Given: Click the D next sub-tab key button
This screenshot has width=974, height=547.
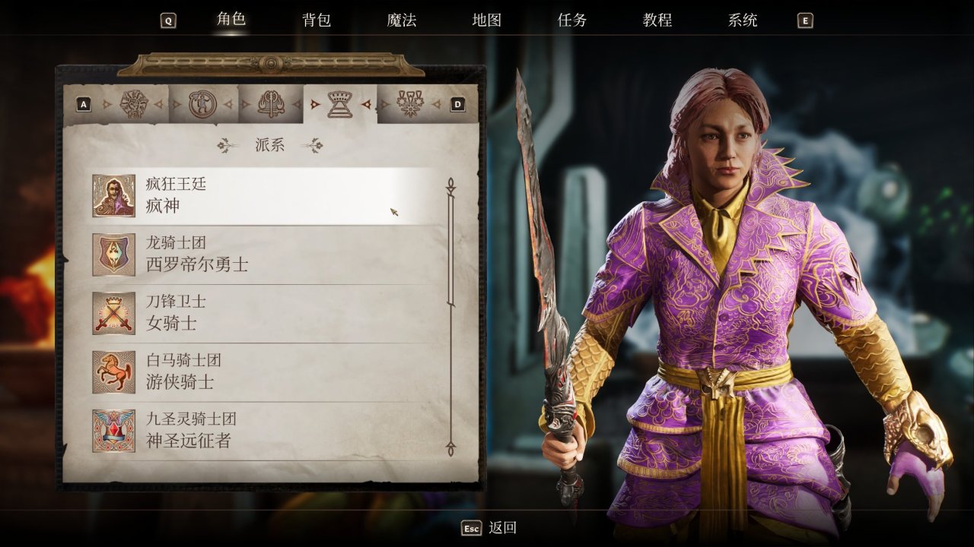Looking at the screenshot, I should point(457,105).
